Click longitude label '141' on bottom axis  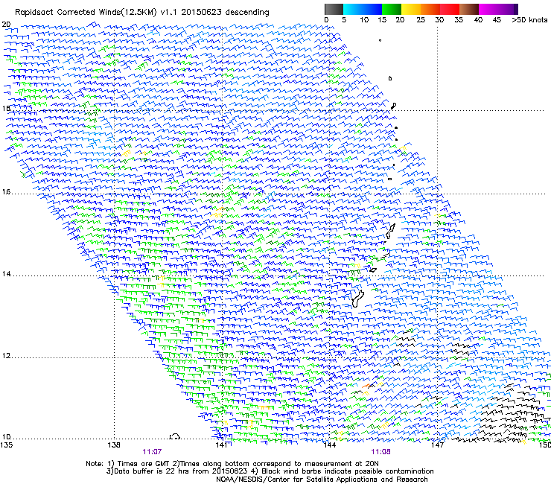pyautogui.click(x=221, y=445)
